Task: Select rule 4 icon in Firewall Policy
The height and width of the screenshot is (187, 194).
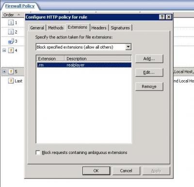Action: (x=11, y=51)
